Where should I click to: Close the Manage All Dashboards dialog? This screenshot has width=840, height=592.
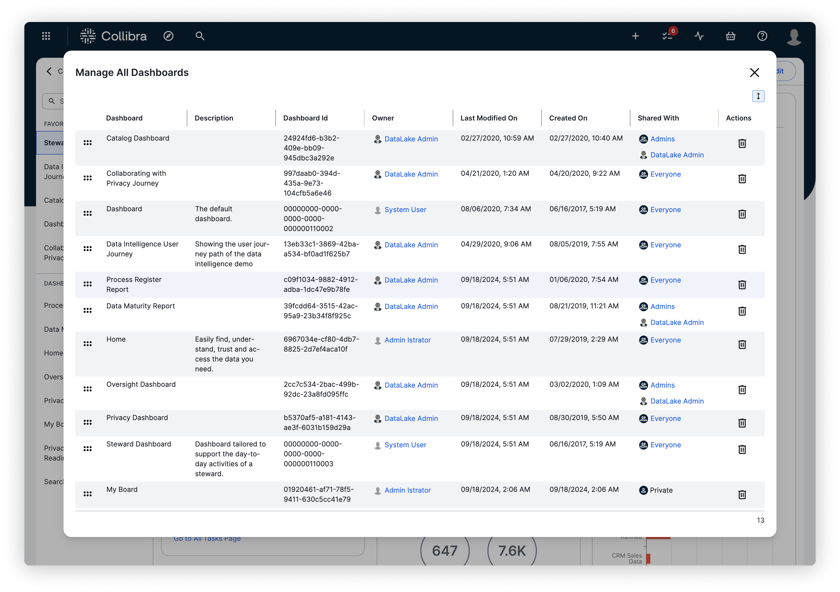pyautogui.click(x=754, y=72)
